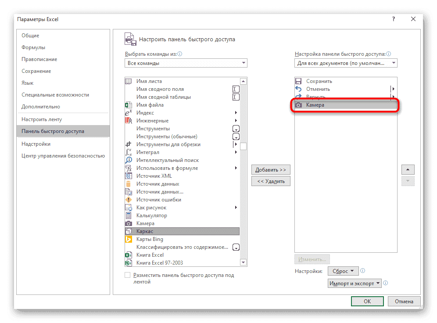Enable showing quick access toolbar below ribbon

(128, 275)
